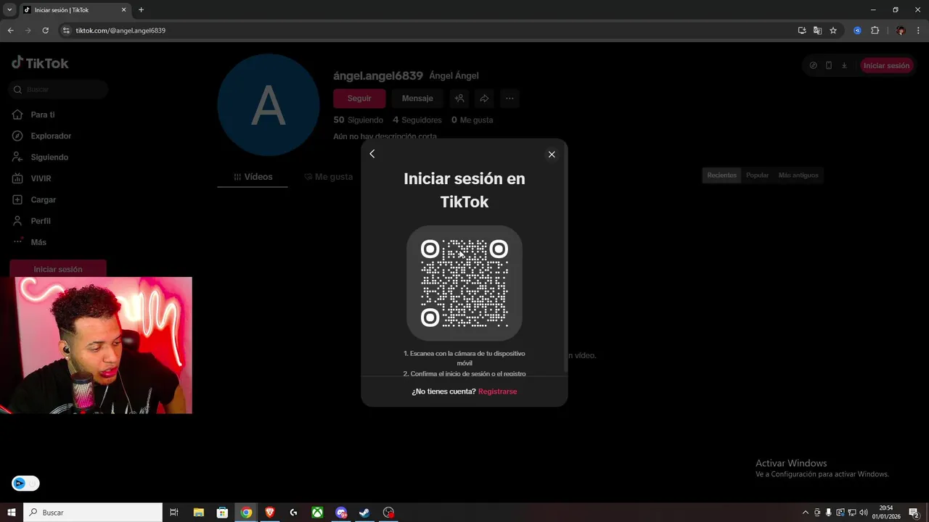The image size is (929, 522).
Task: Click the share profile arrow icon
Action: pyautogui.click(x=484, y=99)
